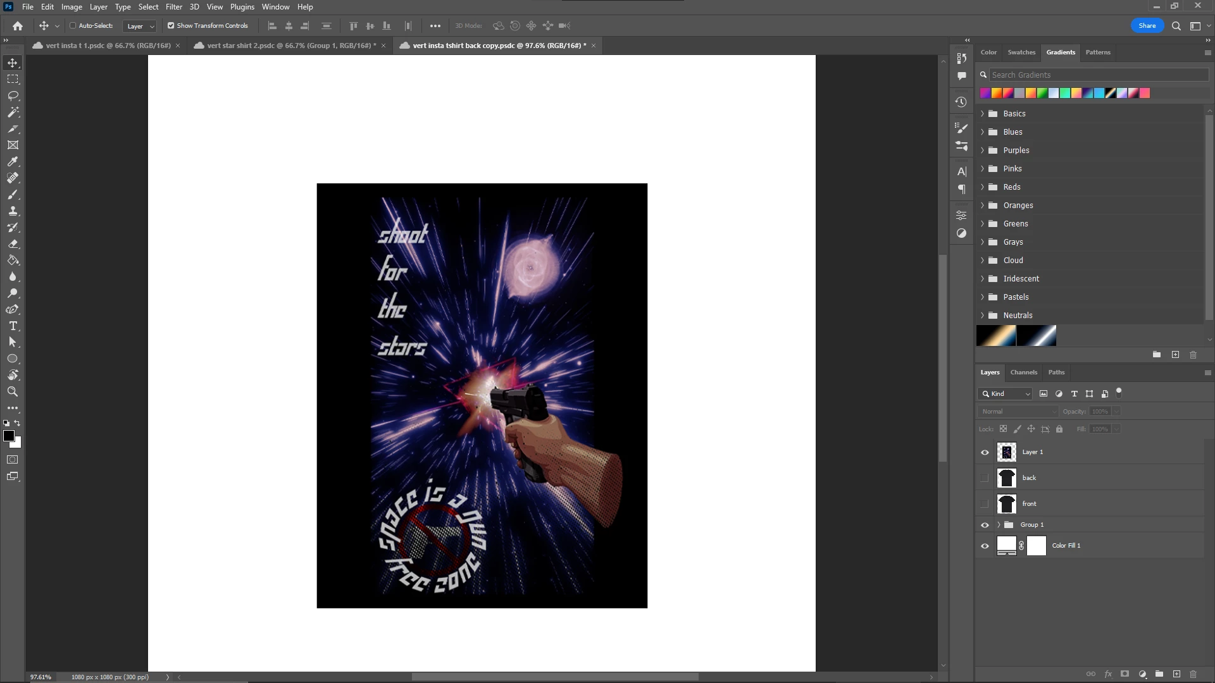
Task: Open the layer Kind filter dropdown
Action: (x=1006, y=393)
